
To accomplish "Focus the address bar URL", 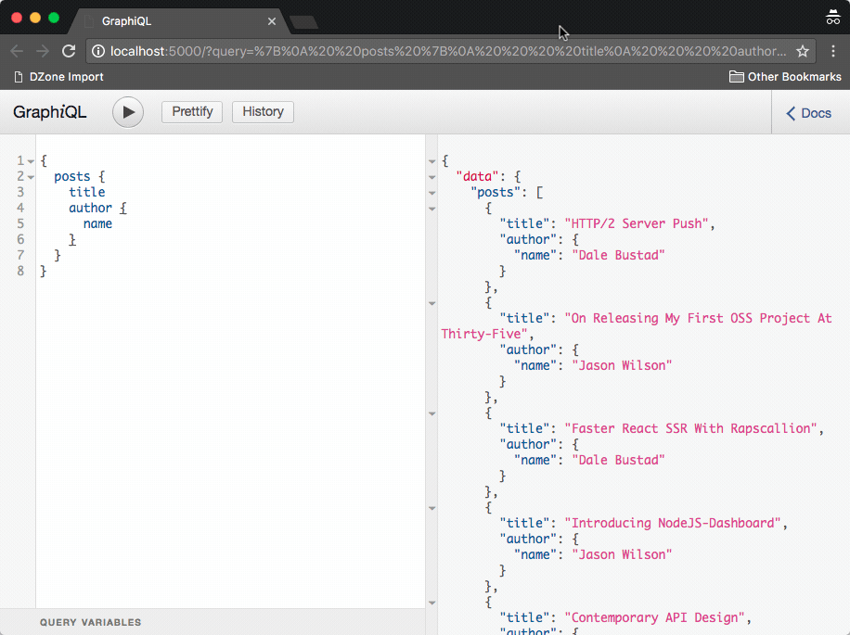I will [448, 51].
